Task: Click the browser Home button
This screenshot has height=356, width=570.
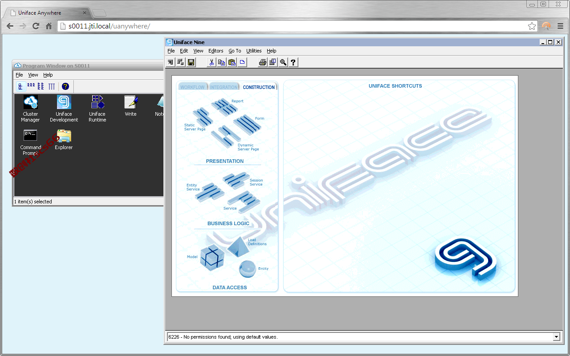Action: pyautogui.click(x=49, y=26)
